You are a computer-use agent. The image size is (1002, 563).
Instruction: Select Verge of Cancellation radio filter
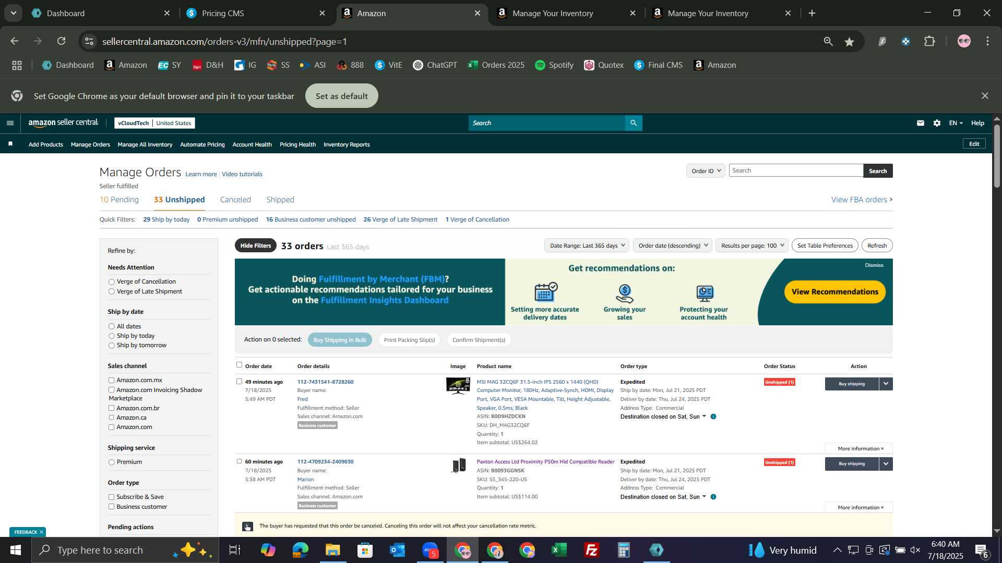111,282
